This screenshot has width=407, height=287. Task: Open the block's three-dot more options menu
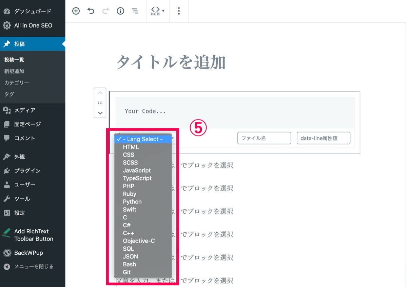click(x=179, y=11)
